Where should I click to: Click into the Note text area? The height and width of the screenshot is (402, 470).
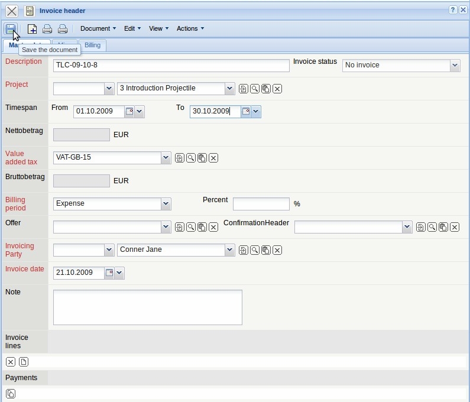147,307
